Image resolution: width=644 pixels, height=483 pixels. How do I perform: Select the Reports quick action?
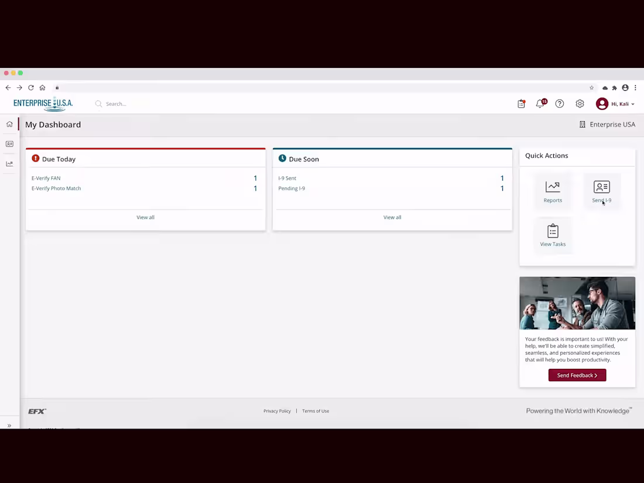pos(553,191)
